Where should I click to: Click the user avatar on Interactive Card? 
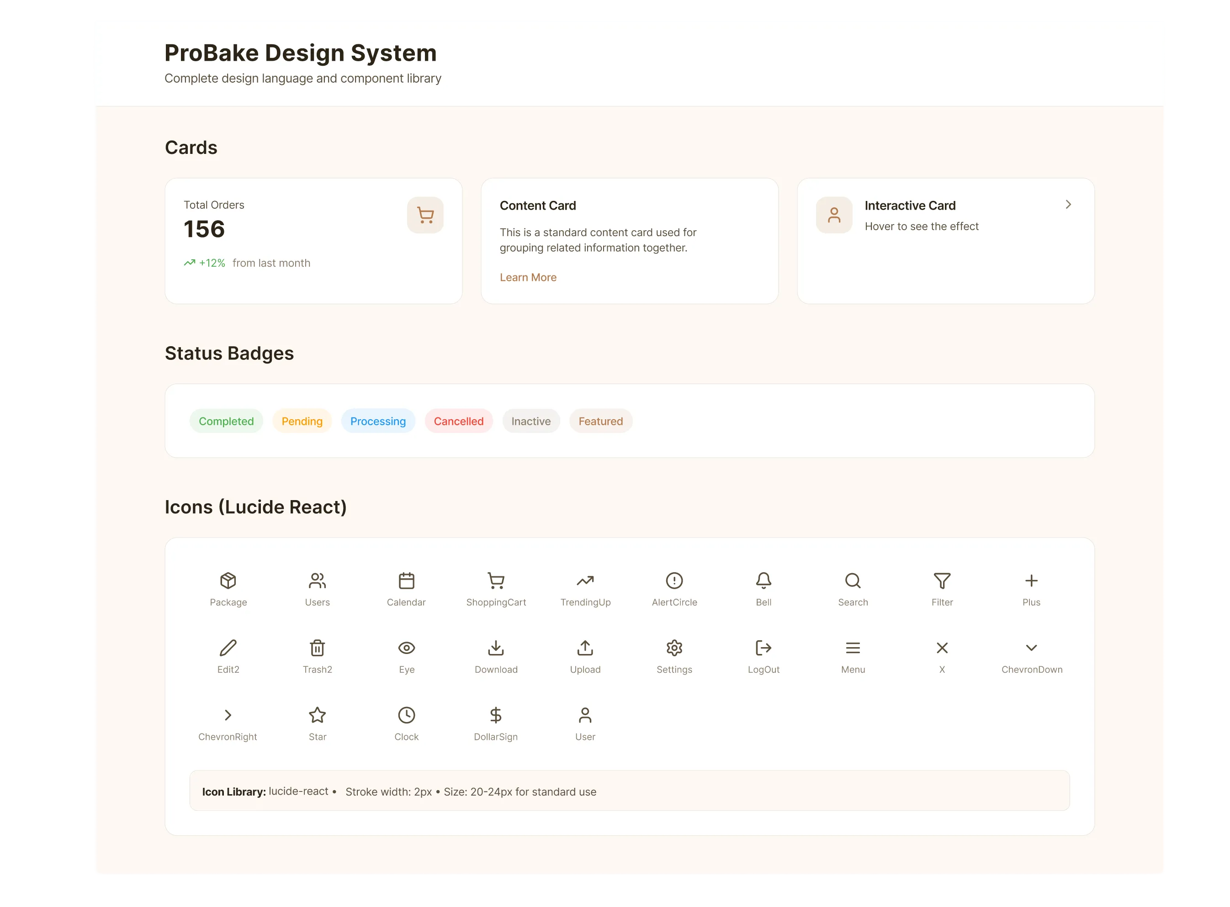click(x=834, y=215)
